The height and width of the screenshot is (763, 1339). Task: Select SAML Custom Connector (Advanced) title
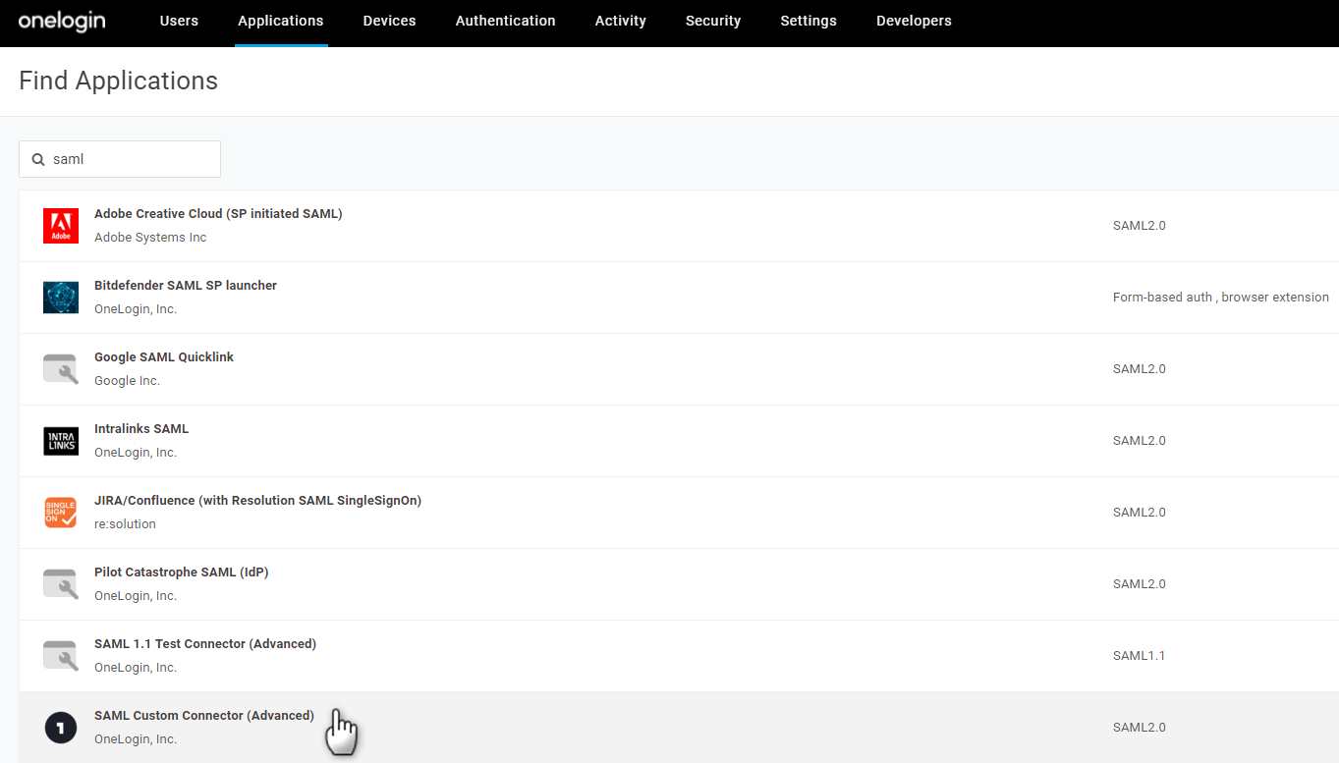pos(203,716)
